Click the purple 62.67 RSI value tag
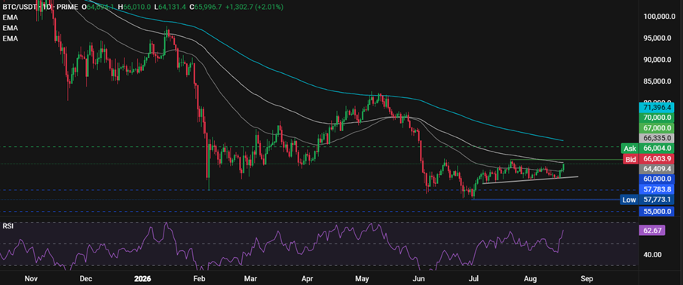The image size is (683, 285). point(651,230)
